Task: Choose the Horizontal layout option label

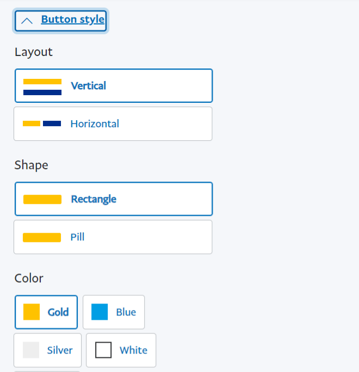Action: click(95, 123)
